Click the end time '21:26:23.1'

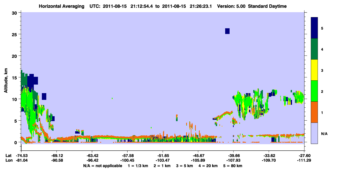point(201,6)
